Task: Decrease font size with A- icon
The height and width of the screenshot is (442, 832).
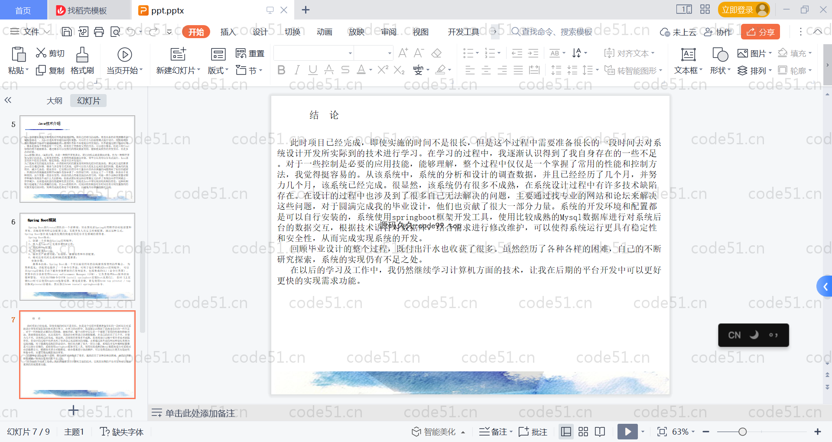Action: point(419,53)
